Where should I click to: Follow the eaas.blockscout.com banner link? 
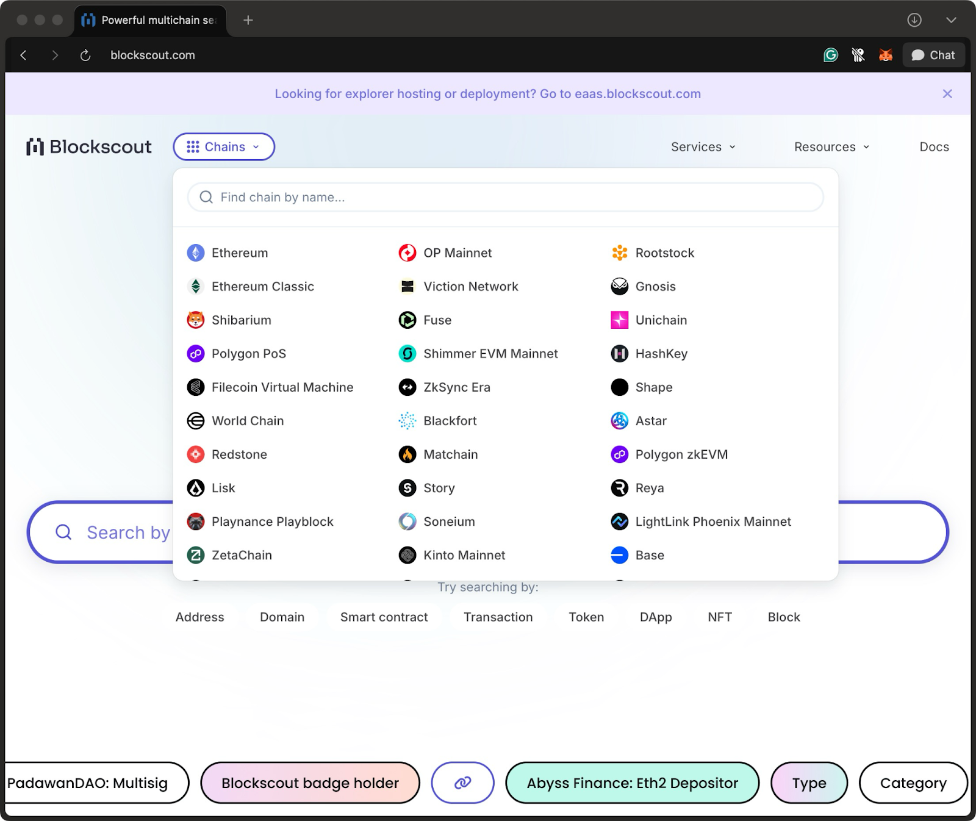point(637,94)
